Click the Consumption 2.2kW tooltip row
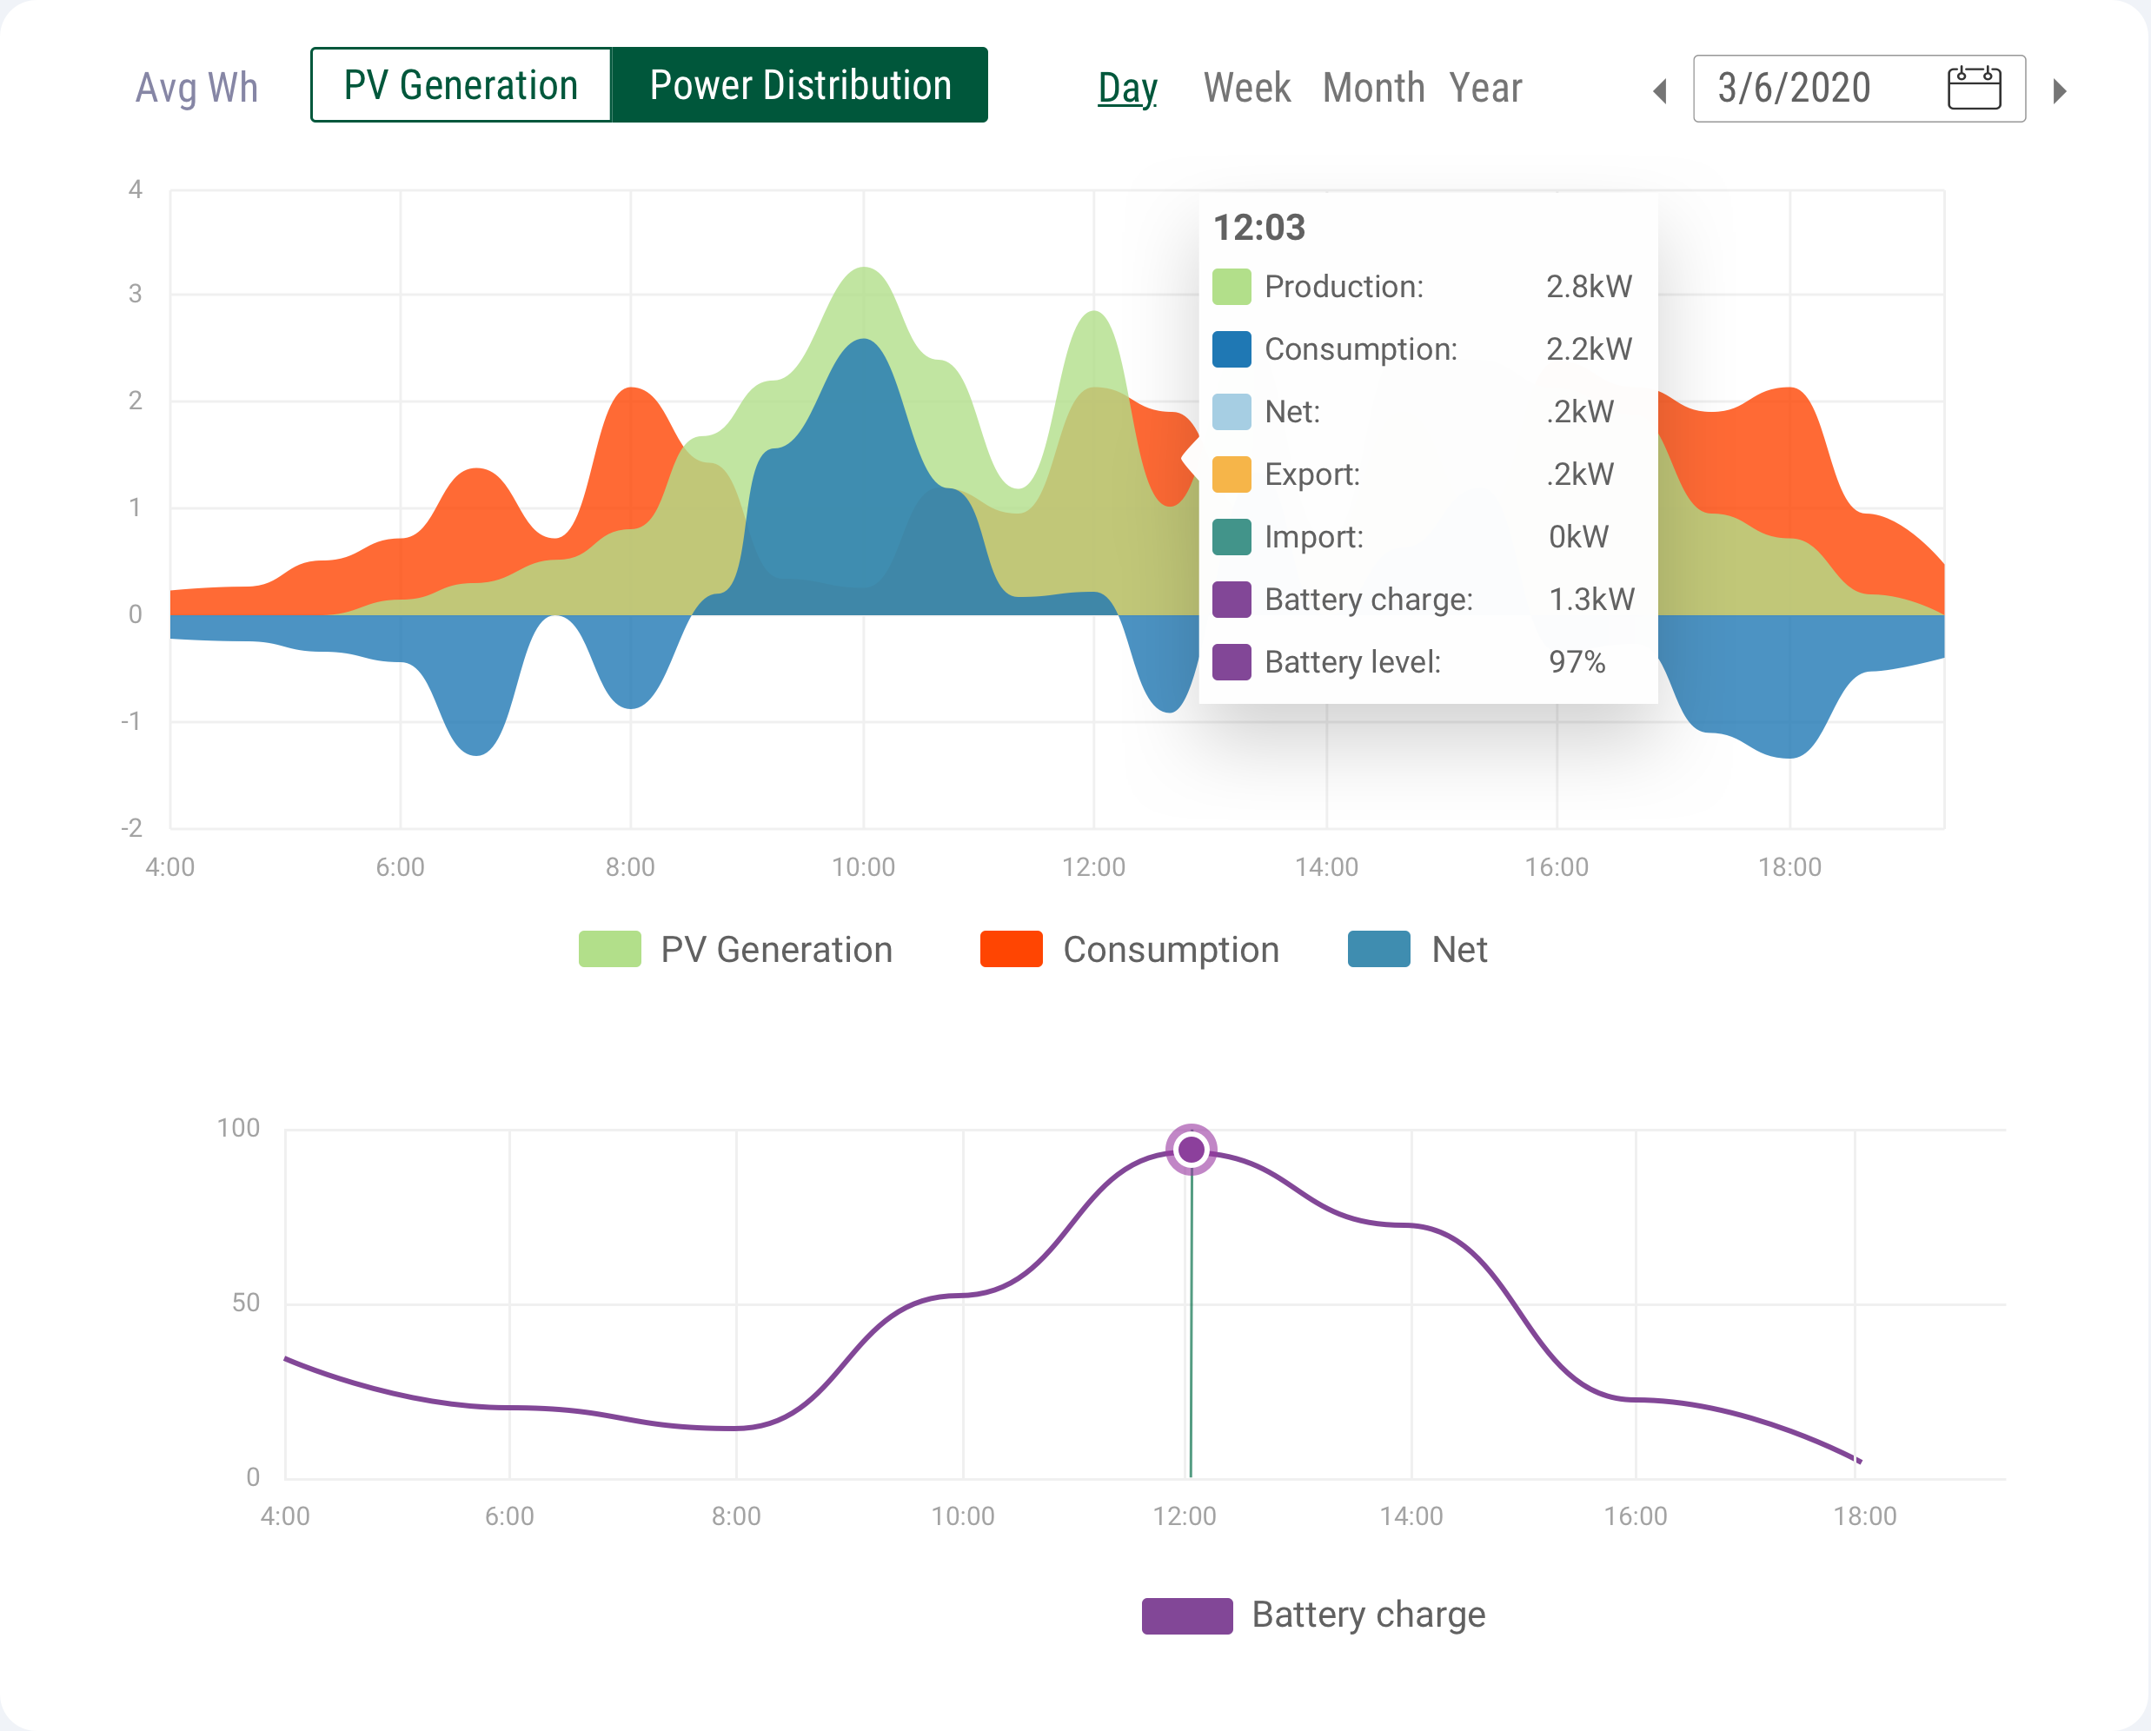This screenshot has width=2151, height=1731. click(1423, 349)
